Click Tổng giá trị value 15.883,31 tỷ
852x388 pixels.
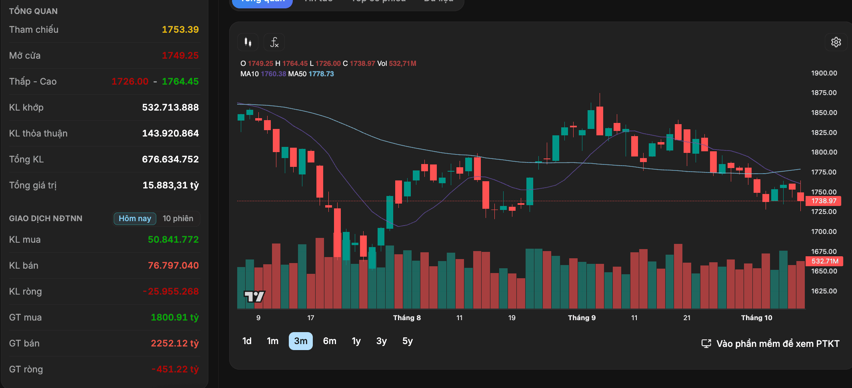pyautogui.click(x=171, y=185)
